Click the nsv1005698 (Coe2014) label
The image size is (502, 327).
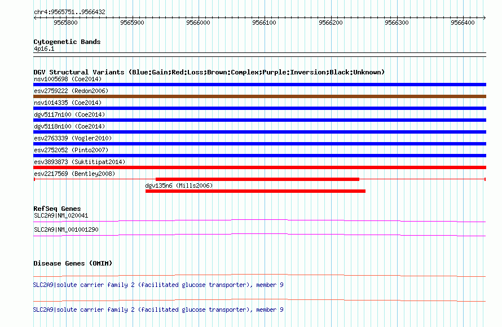click(68, 79)
